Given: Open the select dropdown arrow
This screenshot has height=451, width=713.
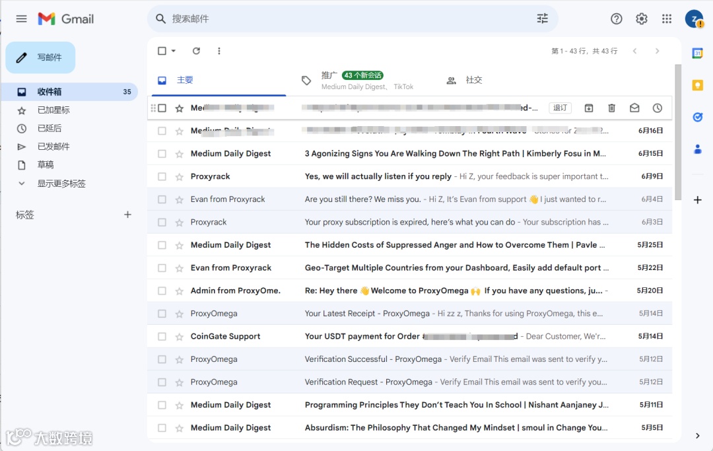Looking at the screenshot, I should point(173,51).
